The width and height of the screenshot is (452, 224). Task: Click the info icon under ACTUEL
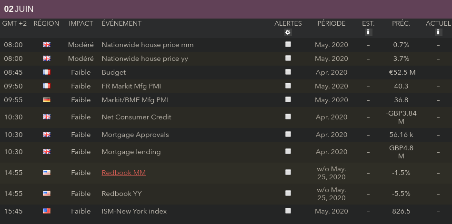438,32
